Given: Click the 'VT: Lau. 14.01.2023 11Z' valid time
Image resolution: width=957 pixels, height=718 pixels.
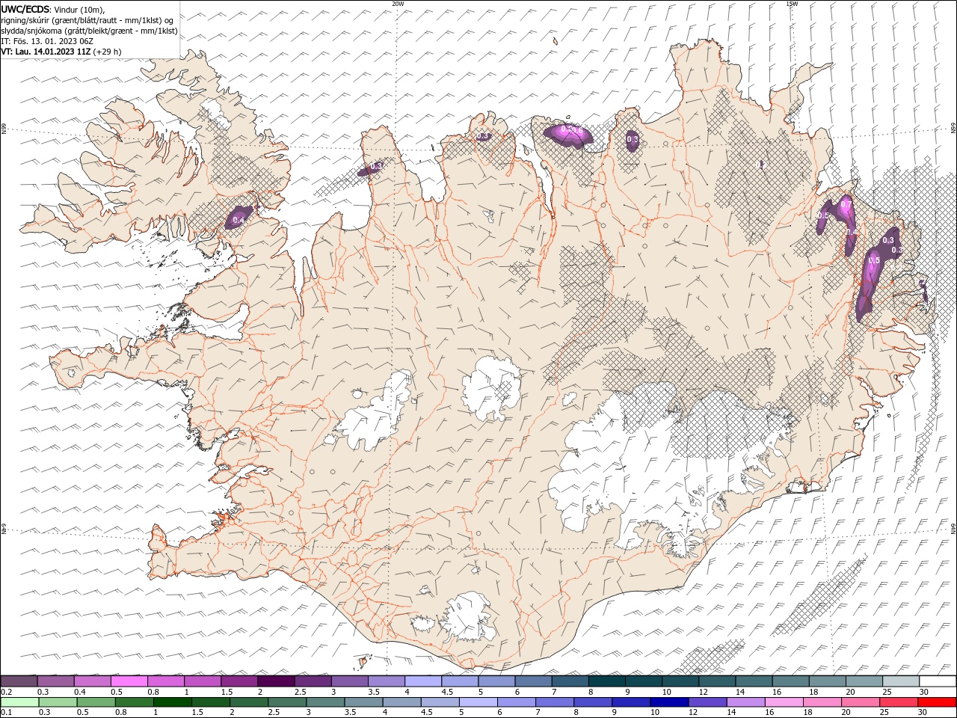Looking at the screenshot, I should (x=46, y=52).
